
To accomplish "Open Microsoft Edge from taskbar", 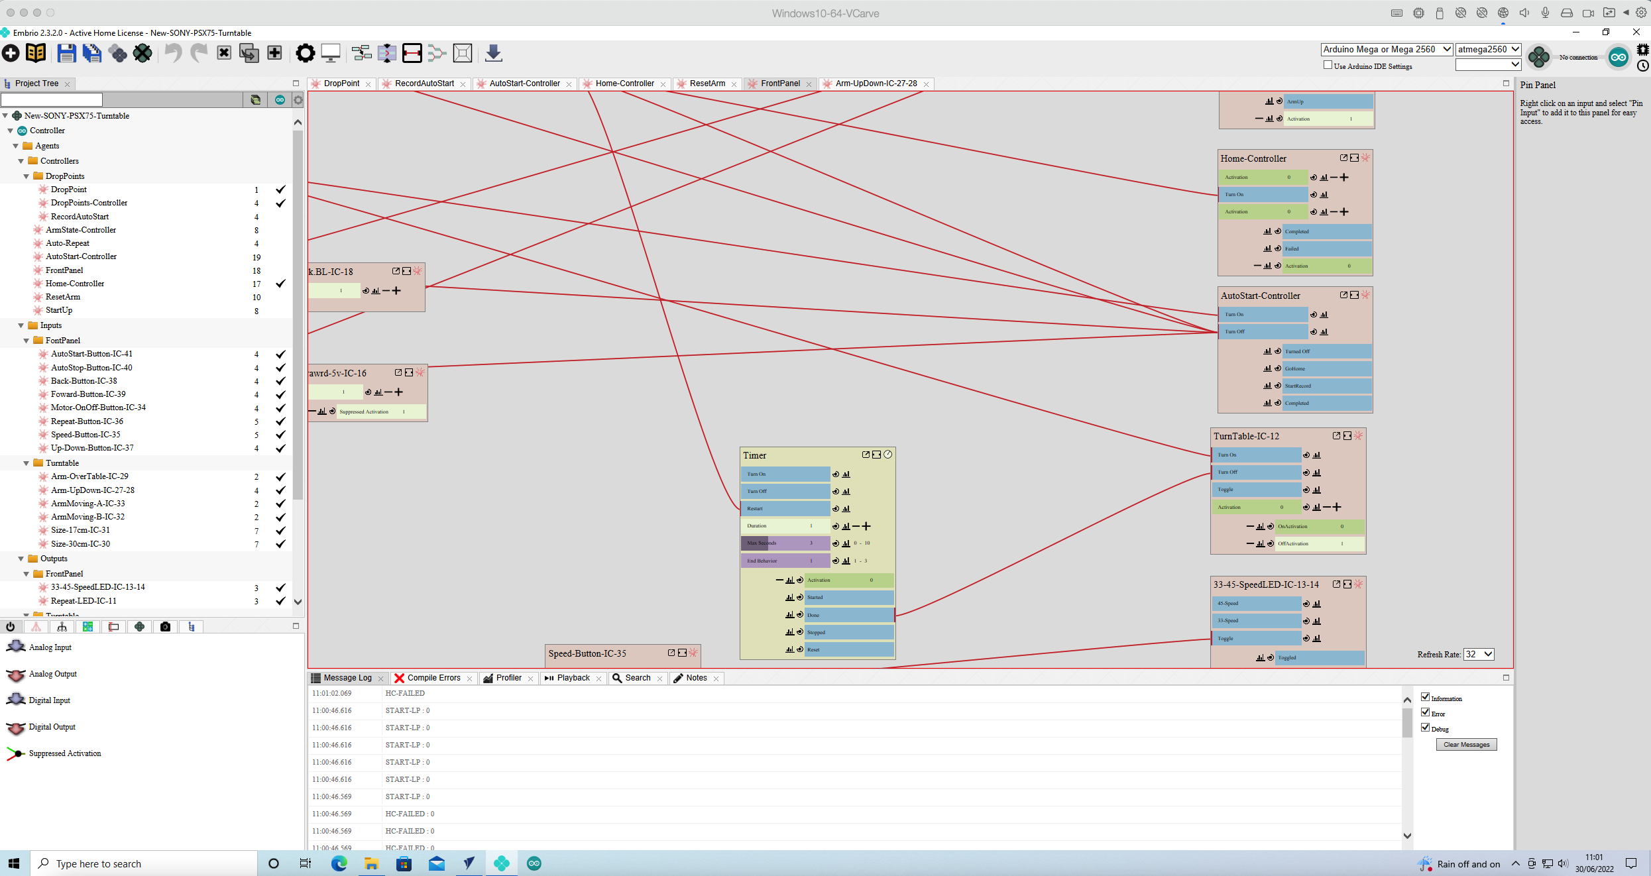I will coord(339,863).
